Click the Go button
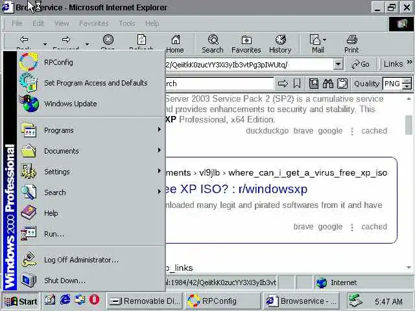 [361, 64]
